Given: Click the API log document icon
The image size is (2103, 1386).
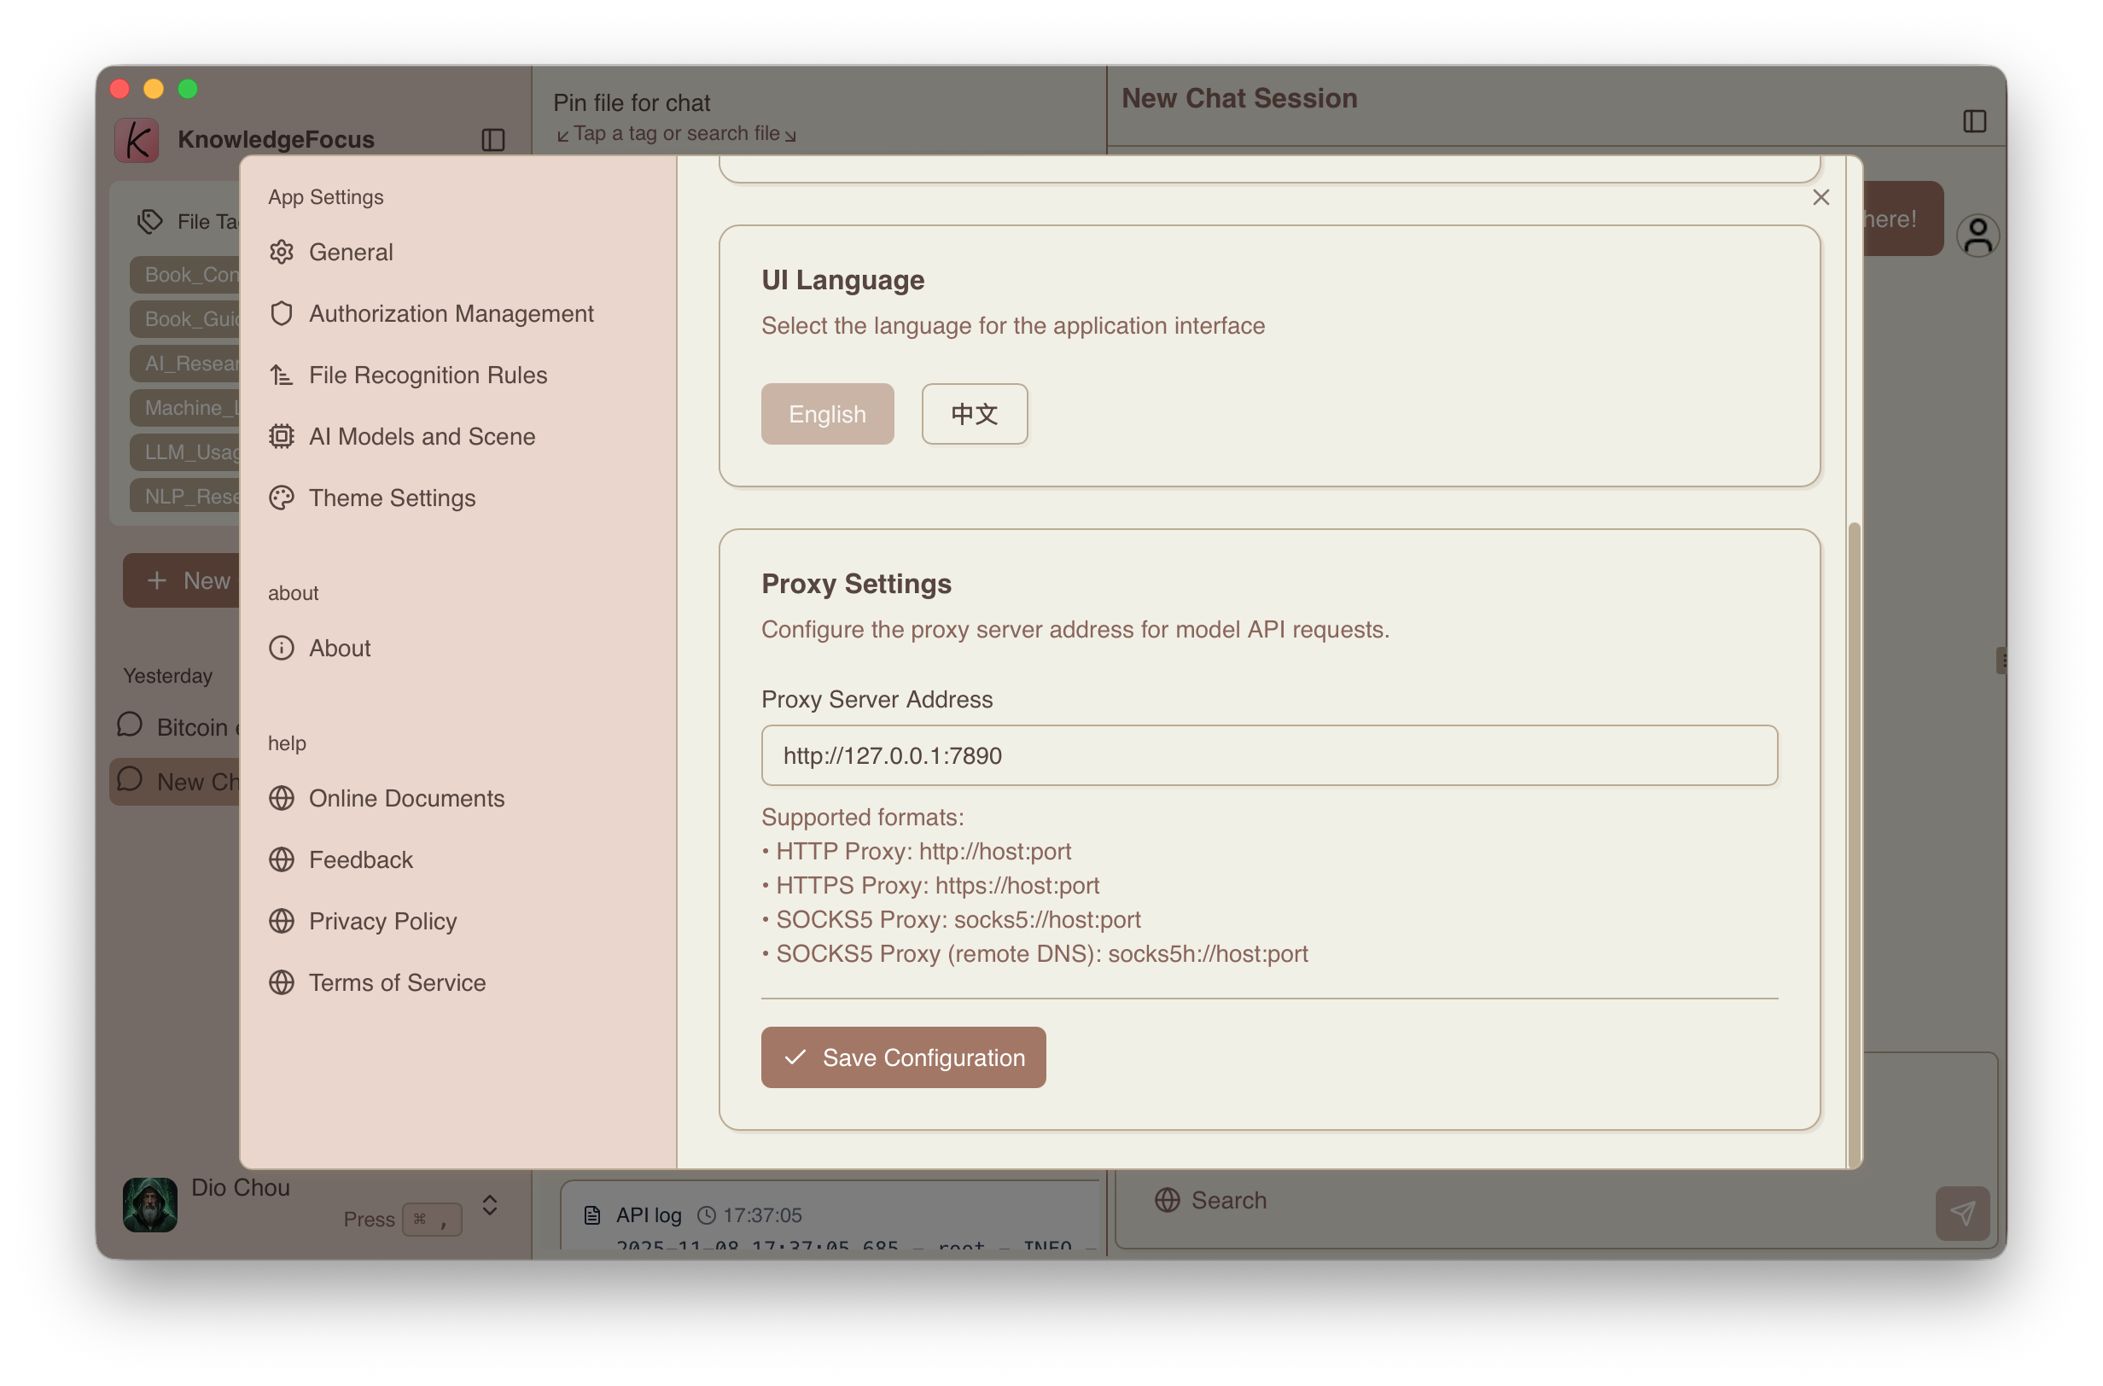Looking at the screenshot, I should 592,1215.
